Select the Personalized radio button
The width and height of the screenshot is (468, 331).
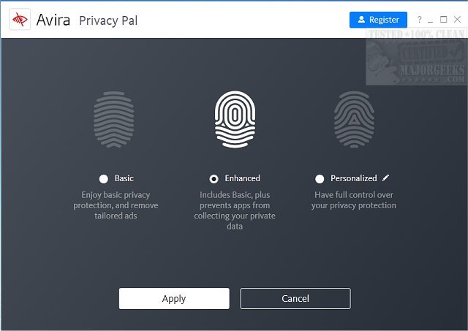pyautogui.click(x=320, y=178)
